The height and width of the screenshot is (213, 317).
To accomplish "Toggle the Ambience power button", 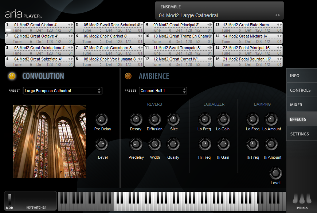I will tap(128, 76).
